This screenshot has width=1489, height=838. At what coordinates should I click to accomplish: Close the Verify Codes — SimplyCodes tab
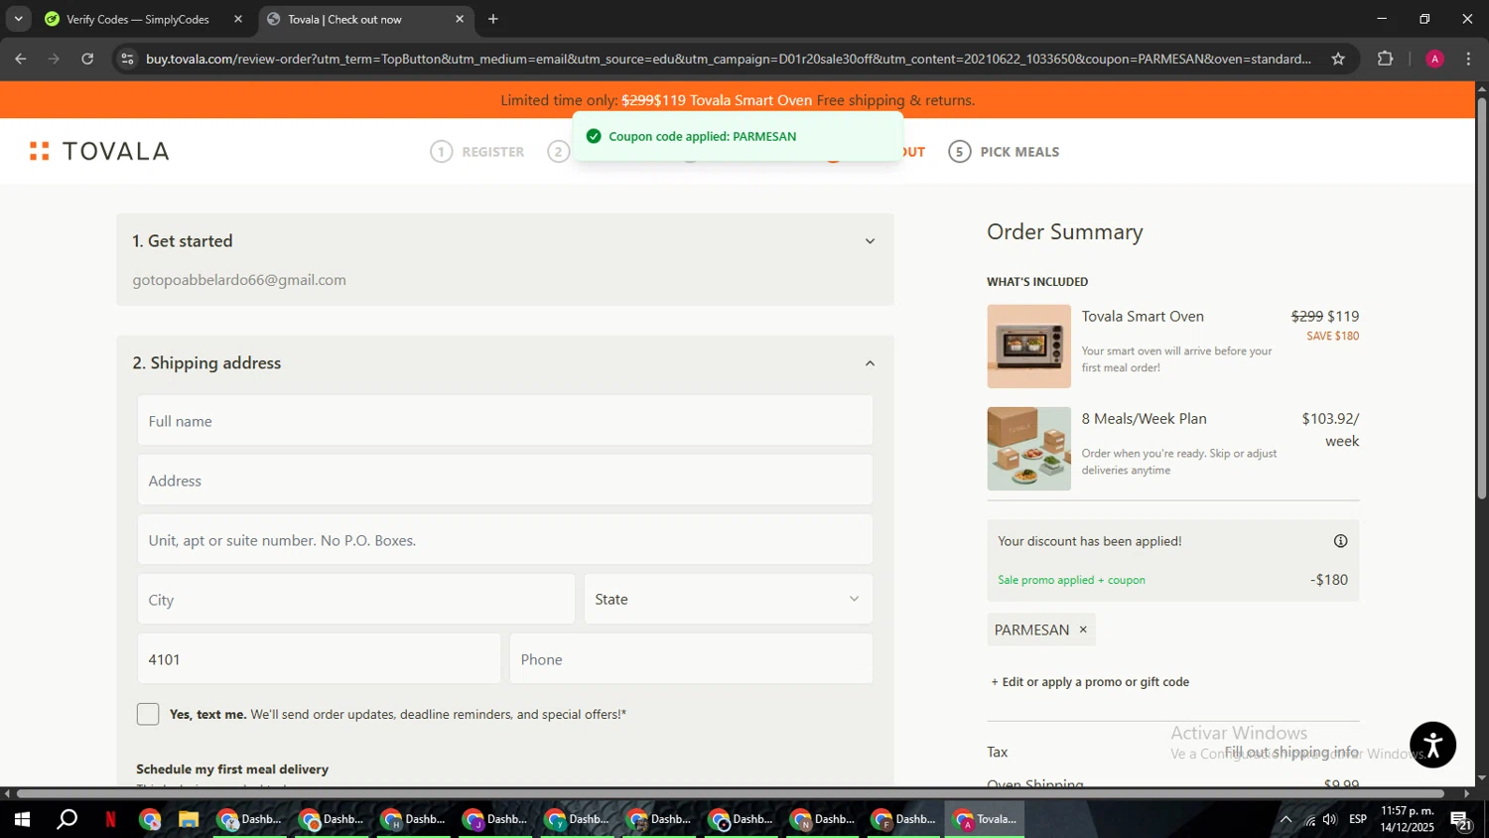pyautogui.click(x=238, y=19)
